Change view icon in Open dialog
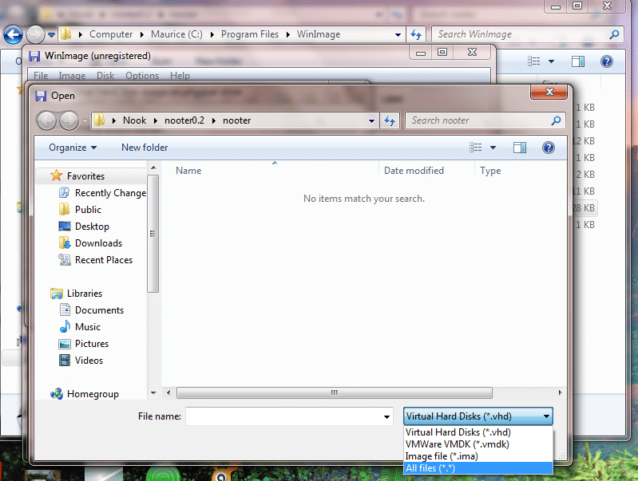Image resolution: width=638 pixels, height=481 pixels. 475,148
